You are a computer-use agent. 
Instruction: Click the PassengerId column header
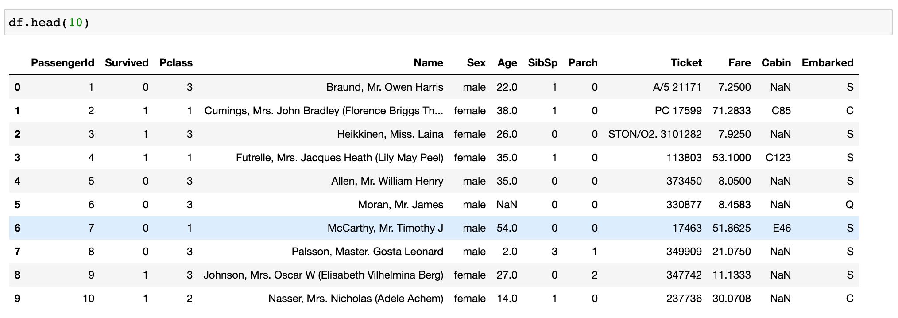click(62, 63)
